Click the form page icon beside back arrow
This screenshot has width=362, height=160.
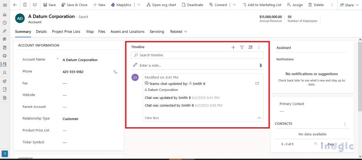tap(25, 5)
